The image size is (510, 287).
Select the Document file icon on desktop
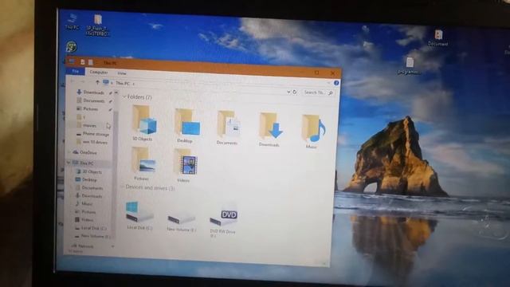(x=438, y=37)
